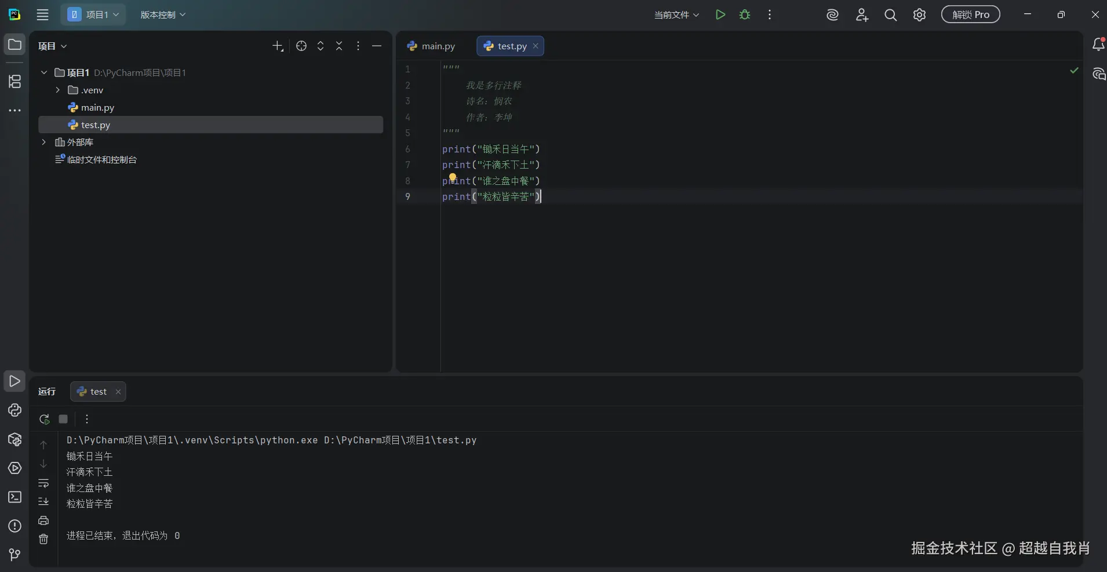Toggle soft-wrap in run console
The height and width of the screenshot is (572, 1107).
pos(43,483)
